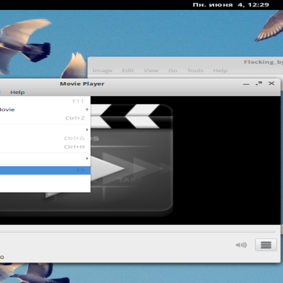Minimize the Movie Player window

(246, 84)
